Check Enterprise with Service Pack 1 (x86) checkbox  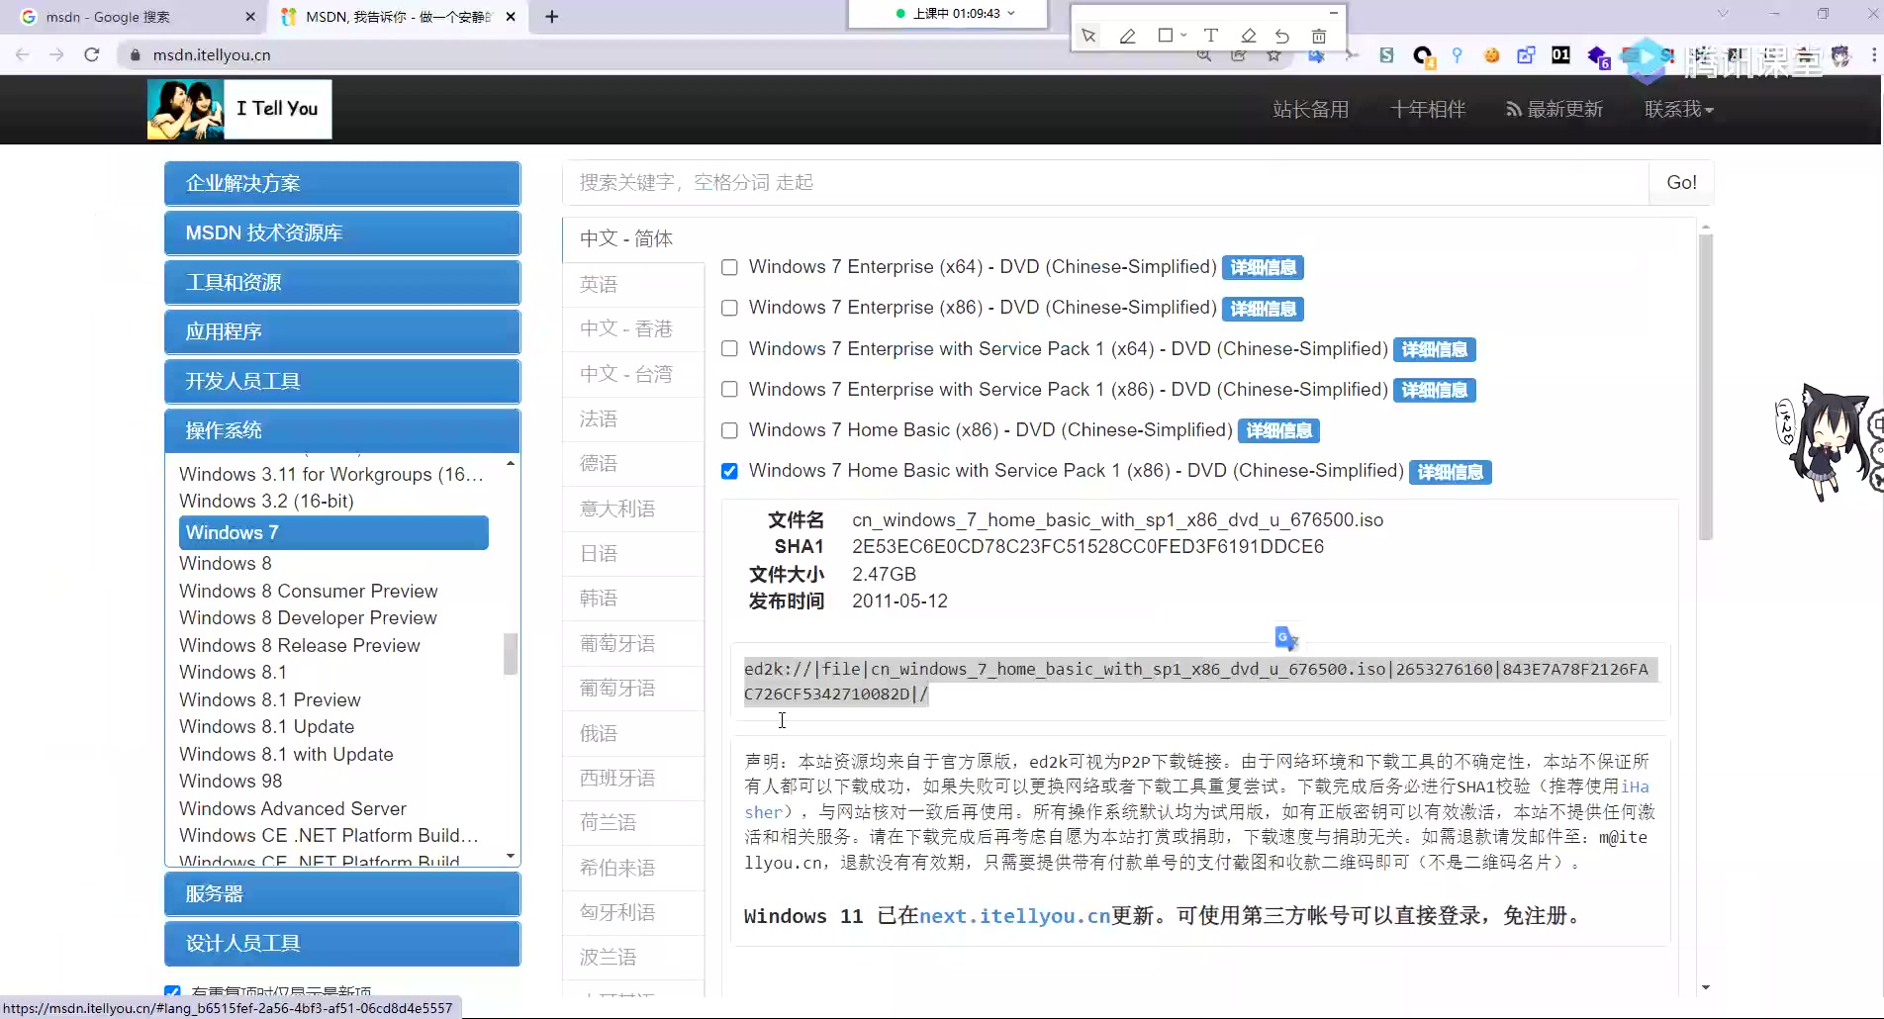(730, 390)
